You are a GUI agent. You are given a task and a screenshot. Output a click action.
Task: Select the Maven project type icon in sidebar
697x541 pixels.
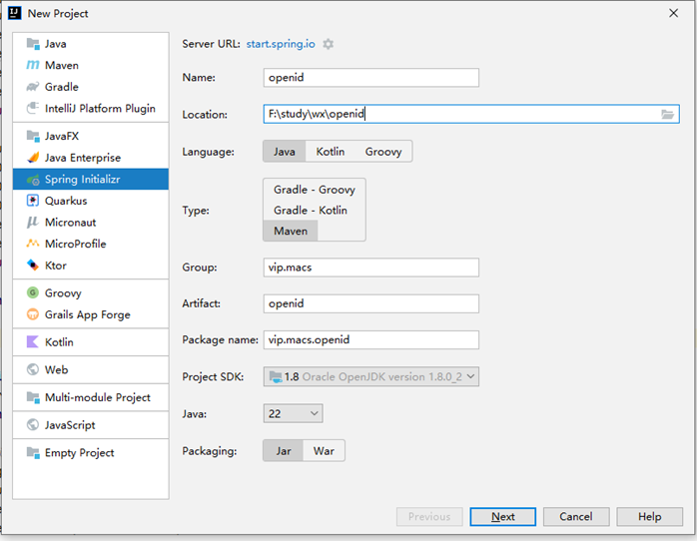(32, 65)
